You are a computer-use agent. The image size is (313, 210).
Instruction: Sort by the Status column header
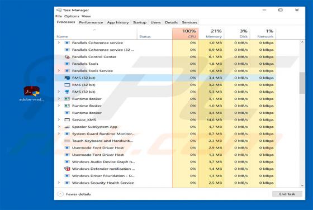pos(155,34)
